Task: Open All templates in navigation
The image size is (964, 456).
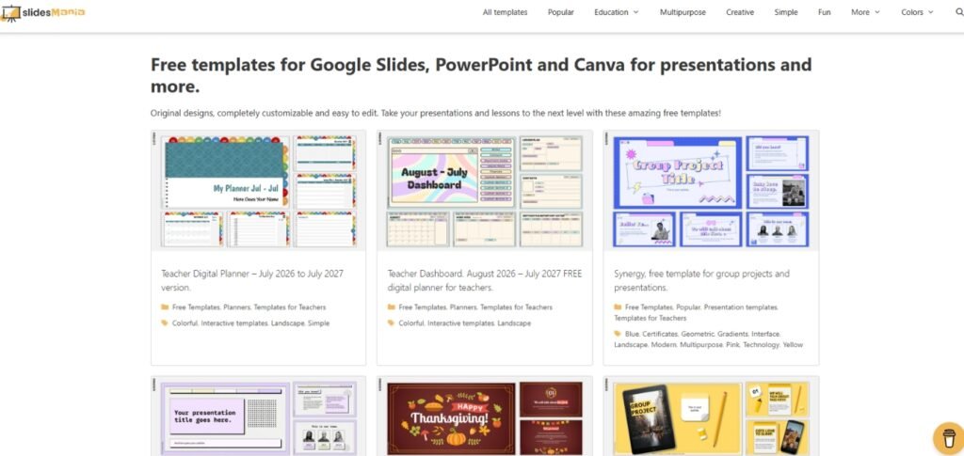Action: [505, 11]
